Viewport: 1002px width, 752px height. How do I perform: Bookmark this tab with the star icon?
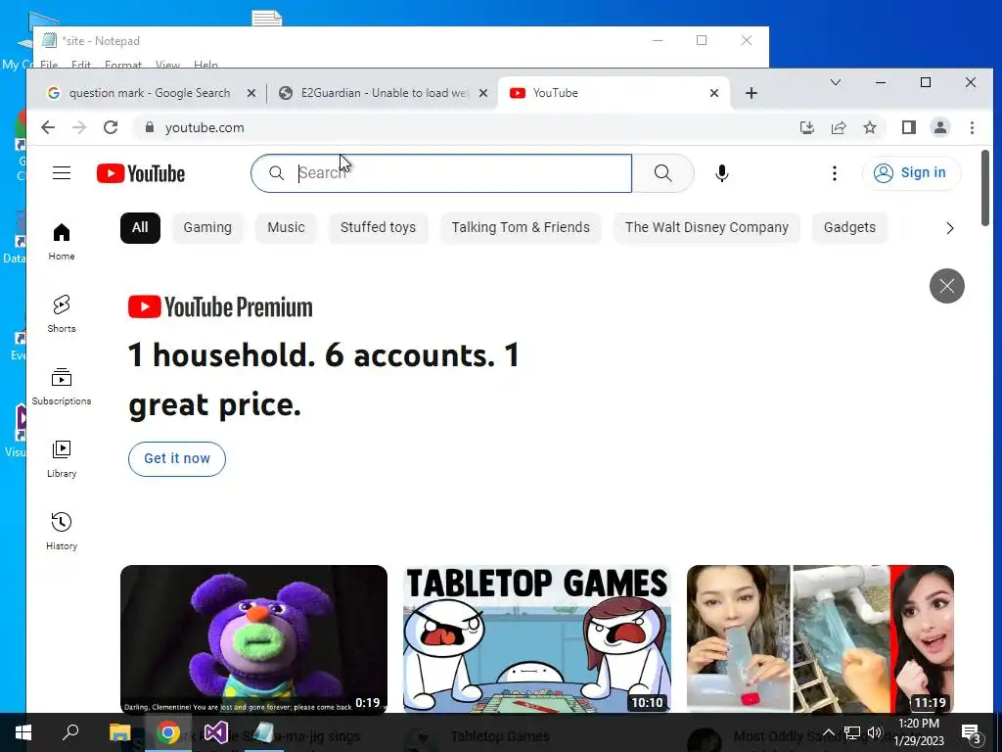[870, 127]
